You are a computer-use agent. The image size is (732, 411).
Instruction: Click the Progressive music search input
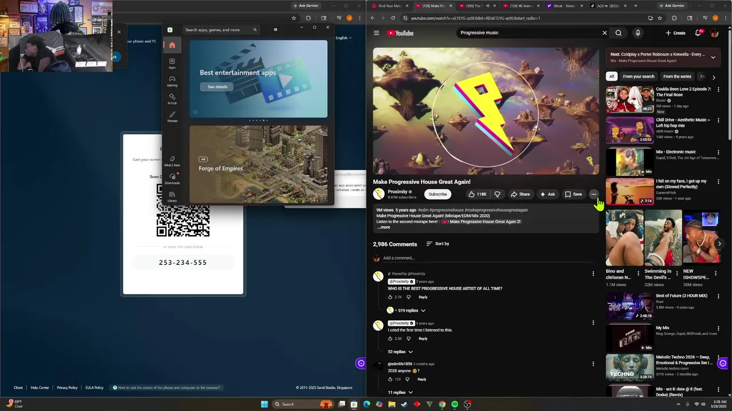click(528, 33)
